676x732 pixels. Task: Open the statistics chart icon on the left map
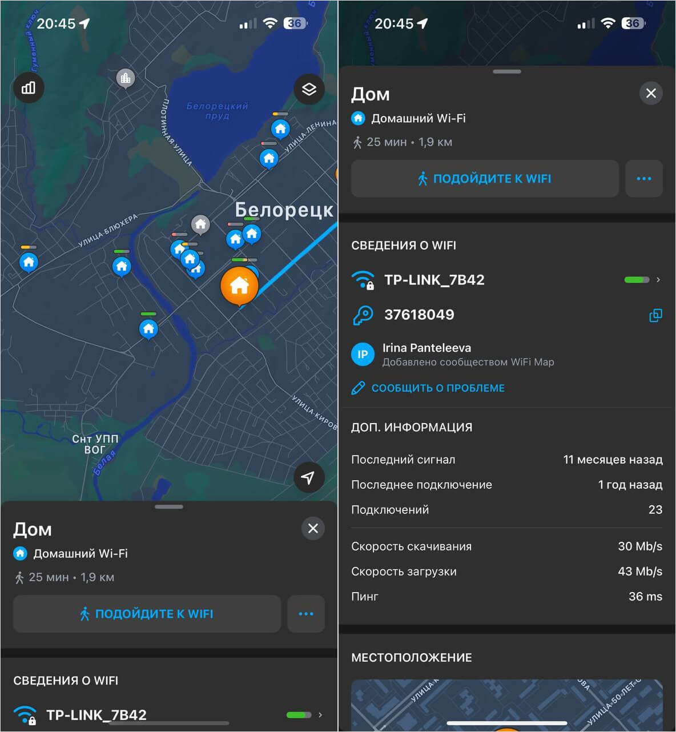pyautogui.click(x=29, y=87)
